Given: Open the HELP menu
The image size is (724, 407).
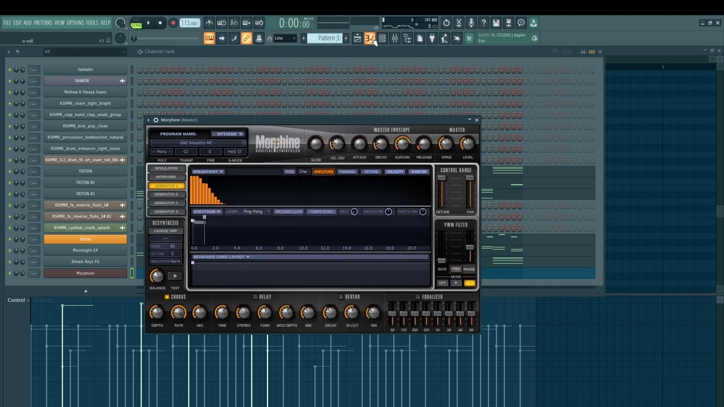Looking at the screenshot, I should (106, 23).
